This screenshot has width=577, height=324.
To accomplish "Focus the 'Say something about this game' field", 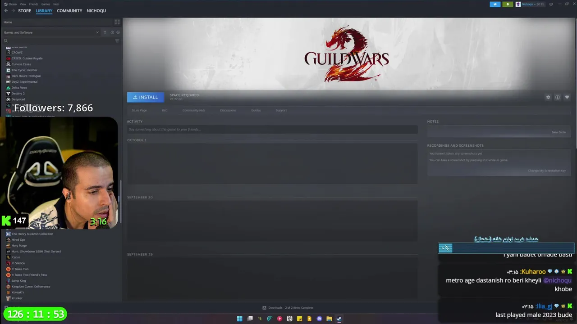I will [x=272, y=130].
